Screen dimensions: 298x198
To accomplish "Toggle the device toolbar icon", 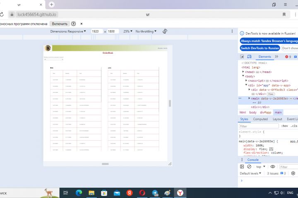I will (x=249, y=57).
